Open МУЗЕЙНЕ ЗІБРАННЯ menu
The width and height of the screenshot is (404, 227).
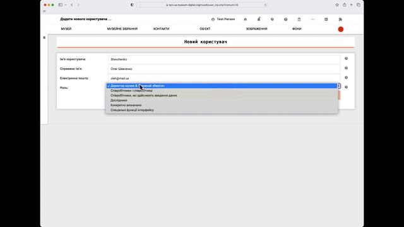pos(122,29)
